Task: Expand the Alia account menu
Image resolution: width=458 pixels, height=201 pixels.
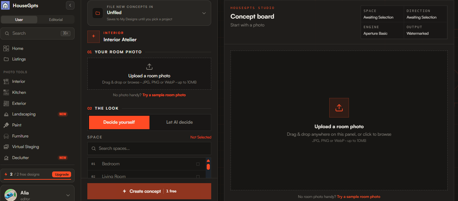Action: pos(68,195)
